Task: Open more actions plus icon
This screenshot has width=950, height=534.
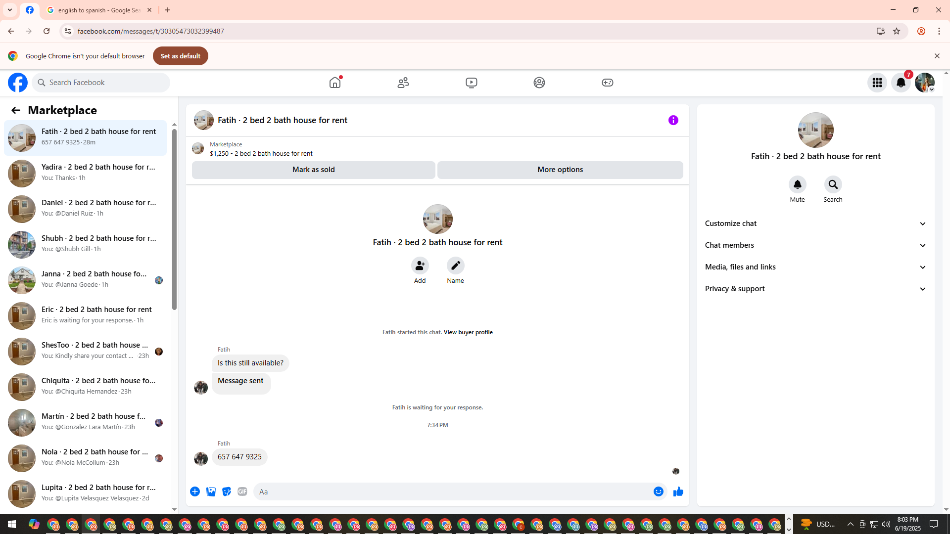Action: point(195,491)
